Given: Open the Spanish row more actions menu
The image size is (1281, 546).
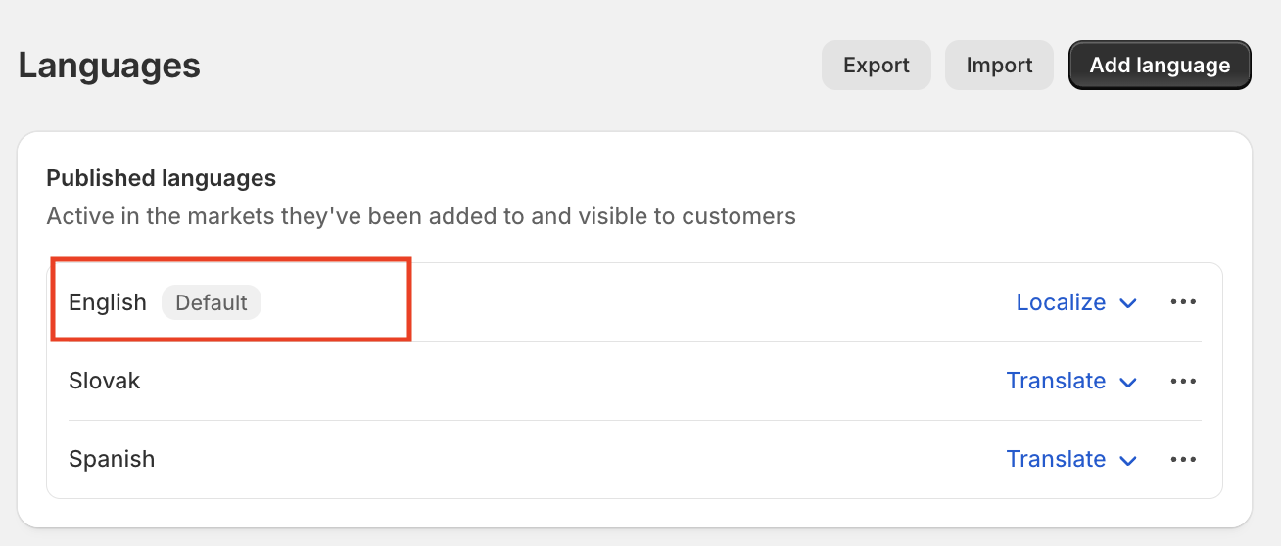Looking at the screenshot, I should [1183, 459].
